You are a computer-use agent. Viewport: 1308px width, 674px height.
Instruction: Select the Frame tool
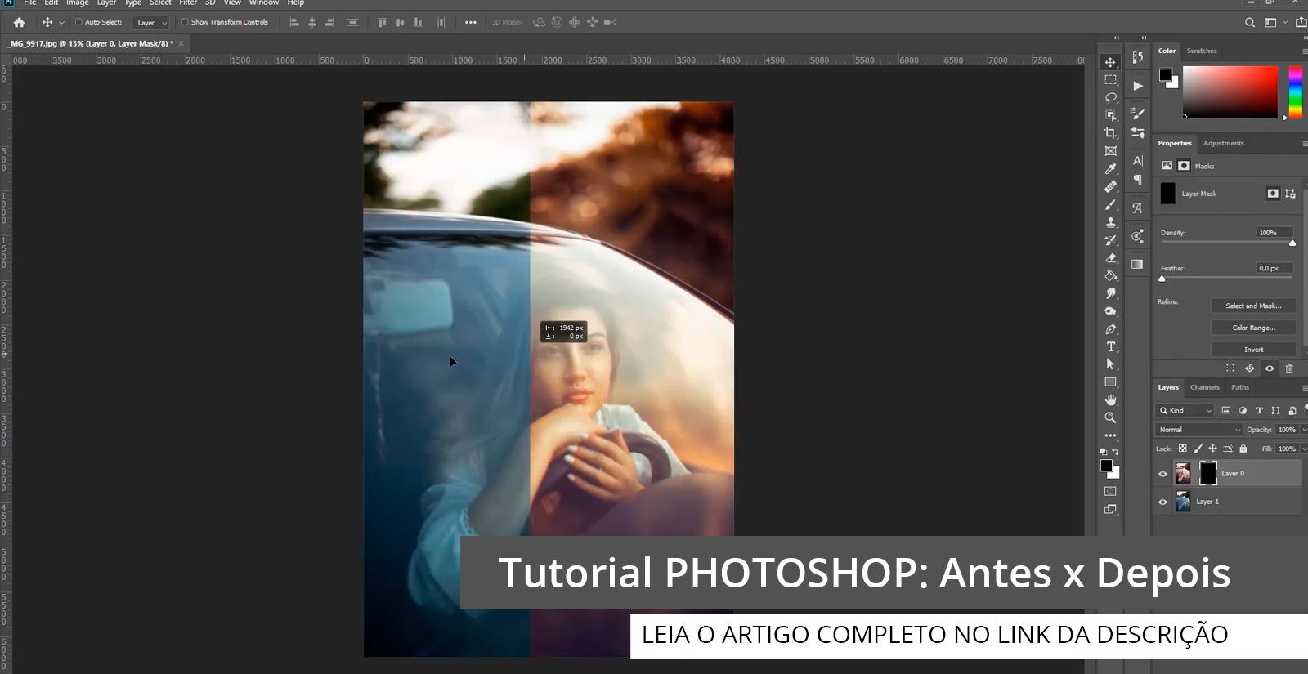[1110, 151]
